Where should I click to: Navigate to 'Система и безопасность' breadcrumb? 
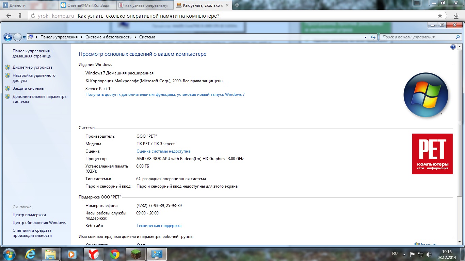[108, 37]
